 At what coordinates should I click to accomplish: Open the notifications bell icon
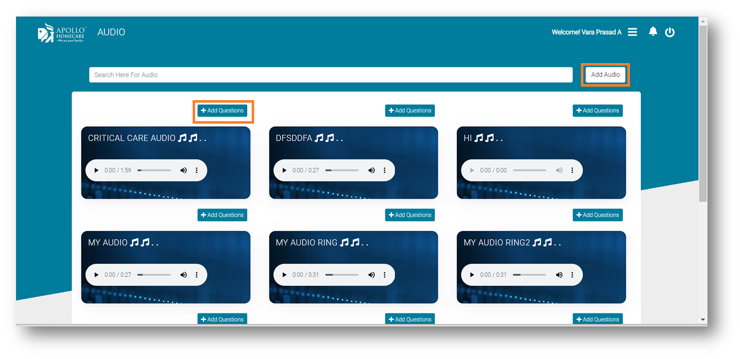pyautogui.click(x=652, y=32)
